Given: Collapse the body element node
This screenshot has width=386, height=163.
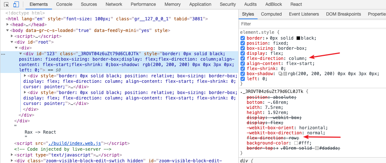Looking at the screenshot, I should [x=8, y=30].
